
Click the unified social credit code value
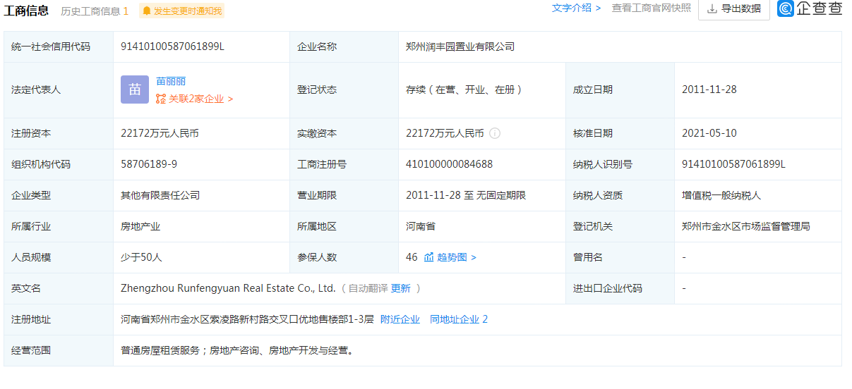[x=172, y=47]
